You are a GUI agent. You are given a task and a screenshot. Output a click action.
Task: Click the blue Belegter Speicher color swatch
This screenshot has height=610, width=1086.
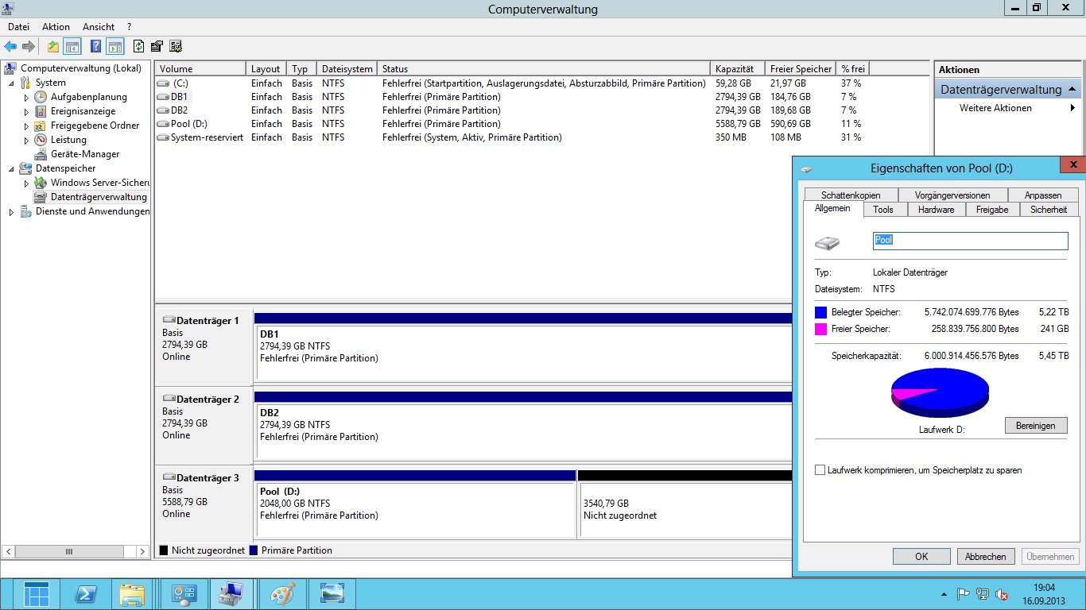821,312
